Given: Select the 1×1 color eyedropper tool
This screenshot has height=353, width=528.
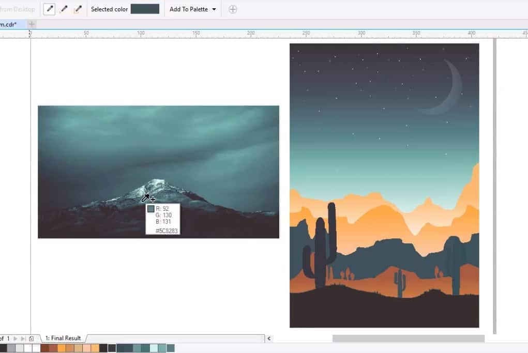Looking at the screenshot, I should coord(49,9).
